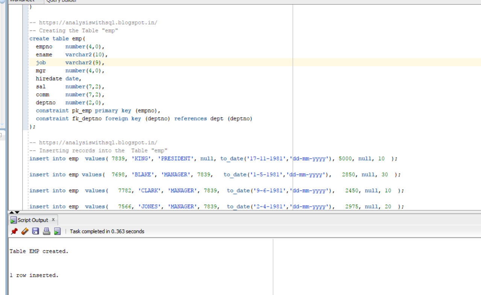Click the highlighted "job varchar2(9)," line
This screenshot has width=481, height=295.
point(70,62)
